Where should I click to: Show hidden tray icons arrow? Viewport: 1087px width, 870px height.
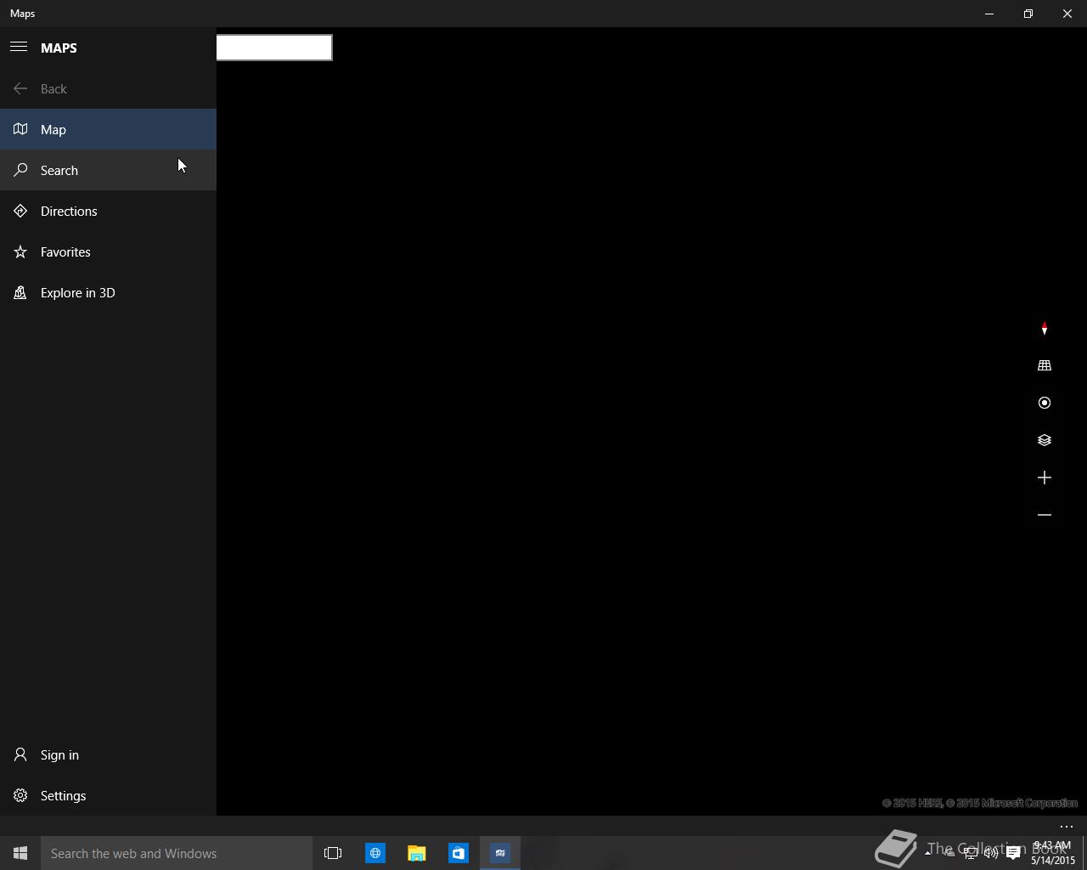click(x=927, y=853)
